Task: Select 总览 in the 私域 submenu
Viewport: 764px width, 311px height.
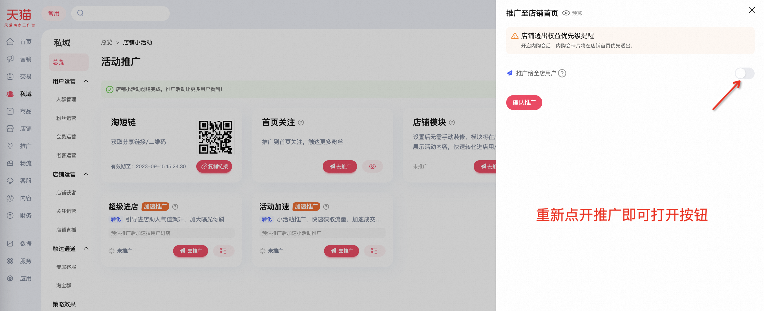Action: (68, 62)
